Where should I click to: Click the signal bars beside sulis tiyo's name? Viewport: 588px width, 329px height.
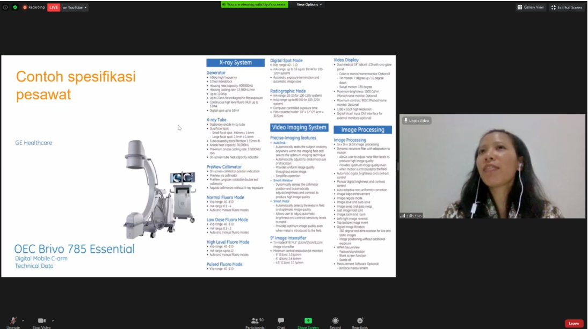pos(402,216)
